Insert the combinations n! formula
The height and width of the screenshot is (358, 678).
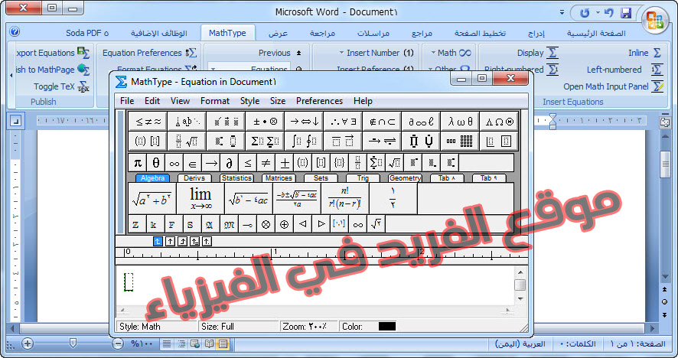(344, 198)
